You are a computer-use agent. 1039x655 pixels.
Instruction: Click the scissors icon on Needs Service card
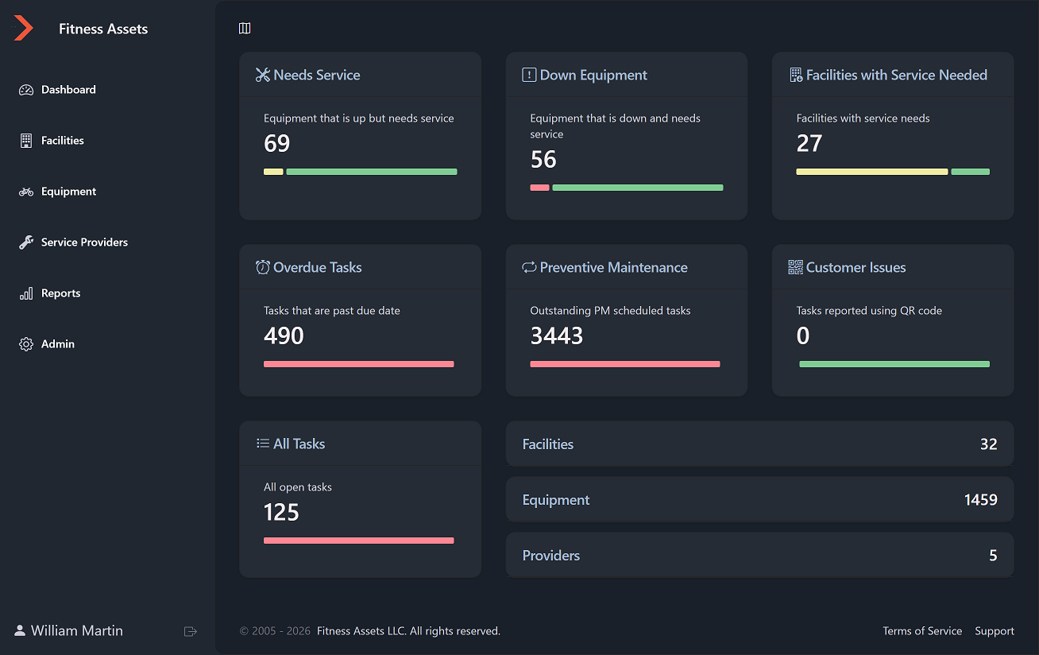click(262, 75)
